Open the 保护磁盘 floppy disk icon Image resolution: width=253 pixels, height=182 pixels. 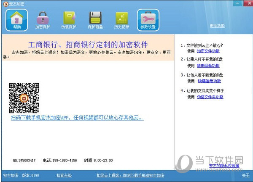point(95,20)
